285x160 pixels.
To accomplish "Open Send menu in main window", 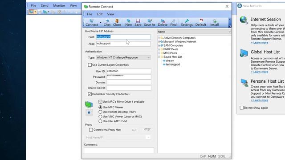I will pyautogui.click(x=45, y=5).
